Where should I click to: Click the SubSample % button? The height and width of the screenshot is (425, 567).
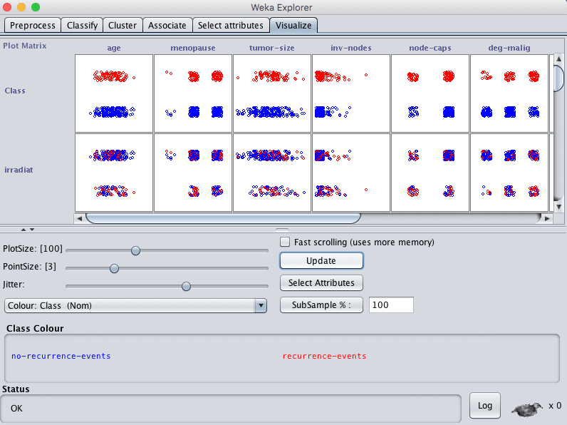click(x=321, y=304)
